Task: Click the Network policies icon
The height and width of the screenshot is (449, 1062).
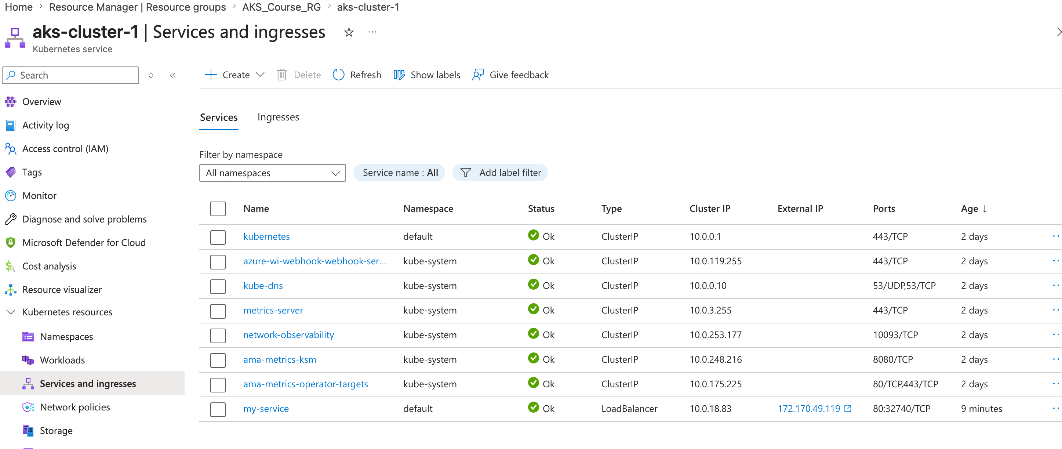Action: (x=28, y=407)
